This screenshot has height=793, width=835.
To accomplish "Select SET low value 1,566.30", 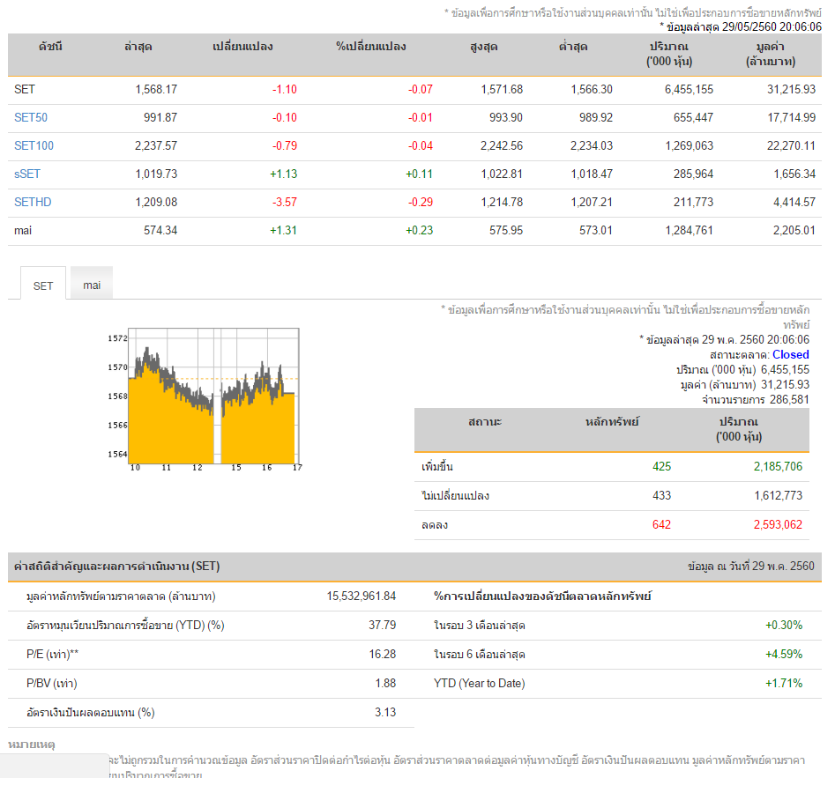I will click(592, 89).
